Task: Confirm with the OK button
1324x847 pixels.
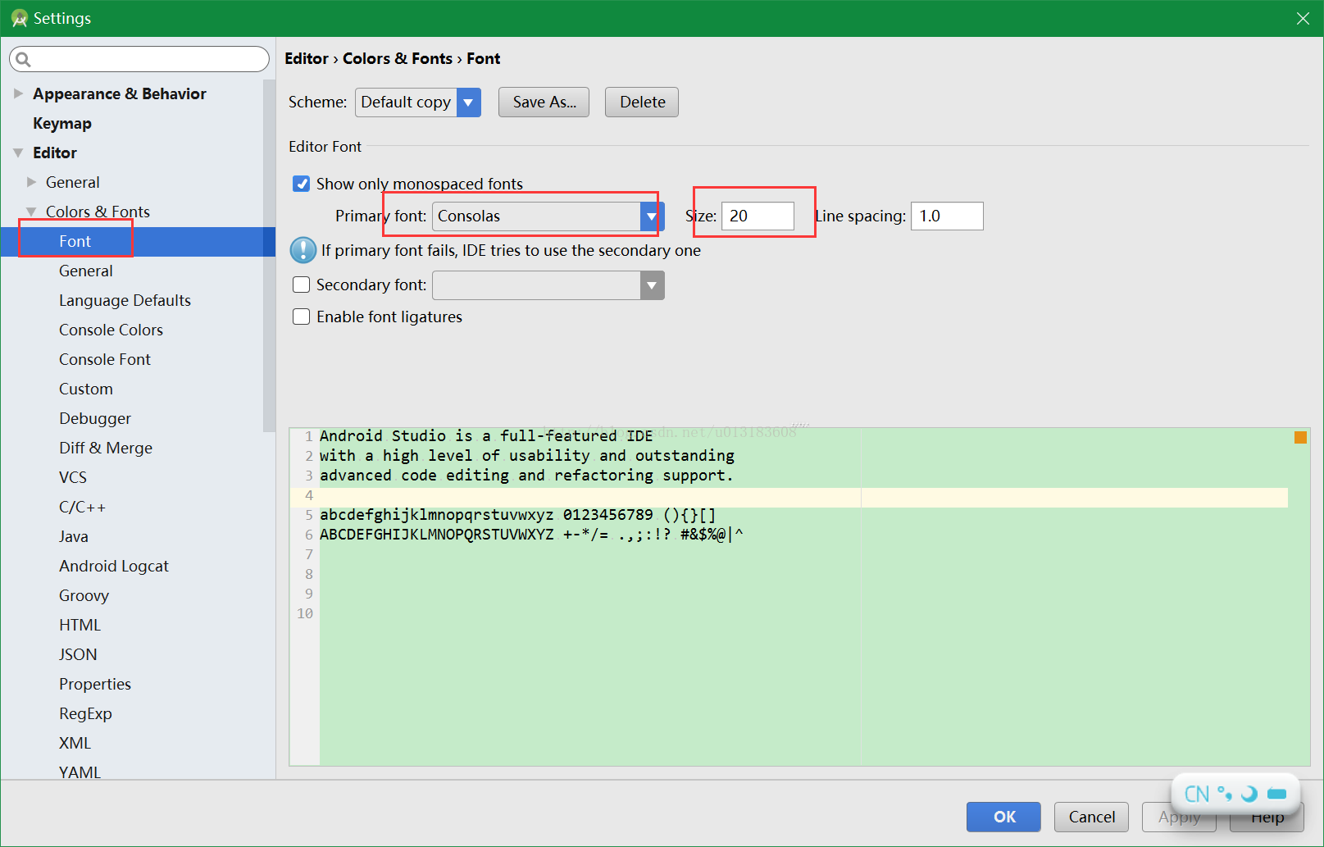Action: [1003, 817]
